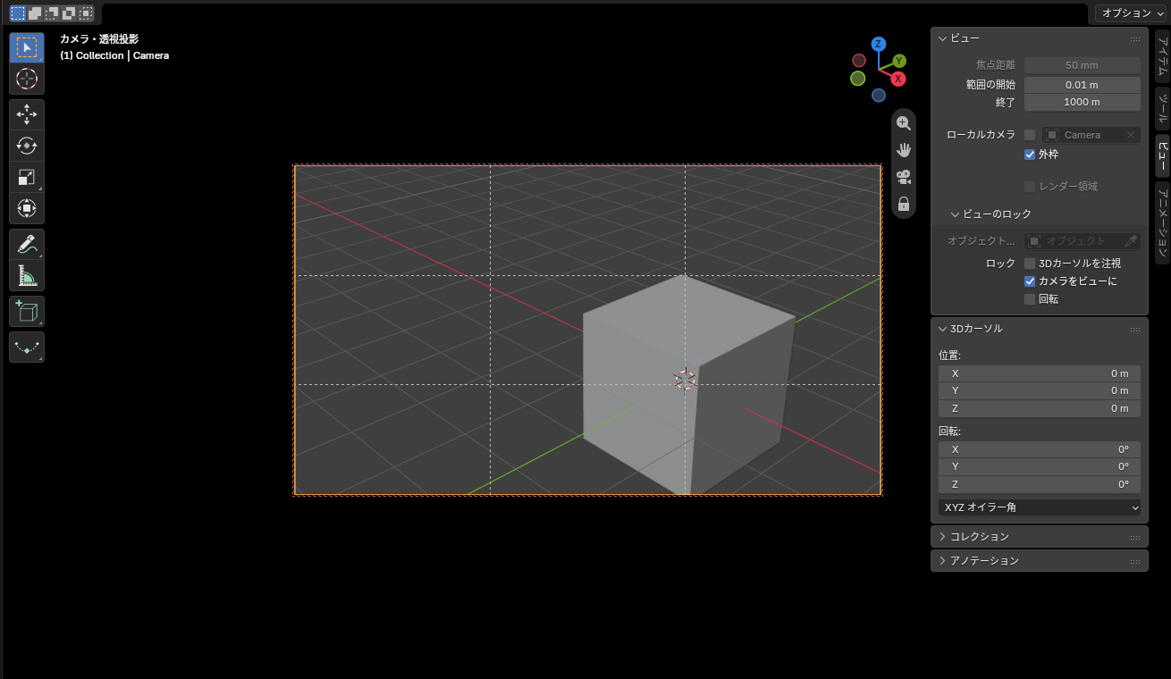The image size is (1171, 679).
Task: Switch to the アイテム sidebar tab
Action: pos(1162,56)
